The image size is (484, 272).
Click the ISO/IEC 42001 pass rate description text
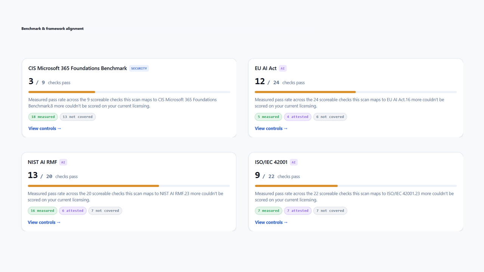pos(354,196)
